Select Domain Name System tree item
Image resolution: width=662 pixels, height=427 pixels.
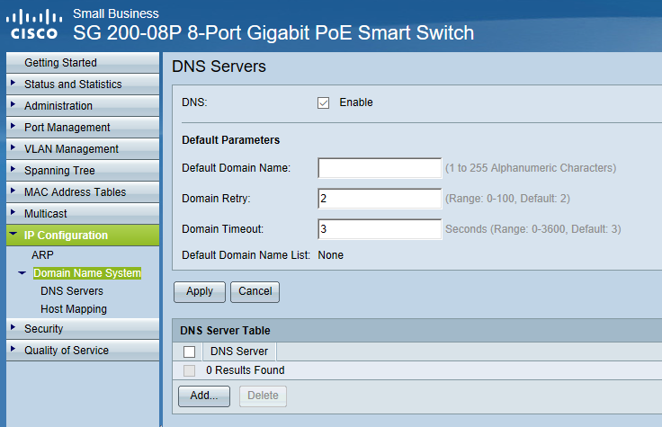(x=87, y=273)
